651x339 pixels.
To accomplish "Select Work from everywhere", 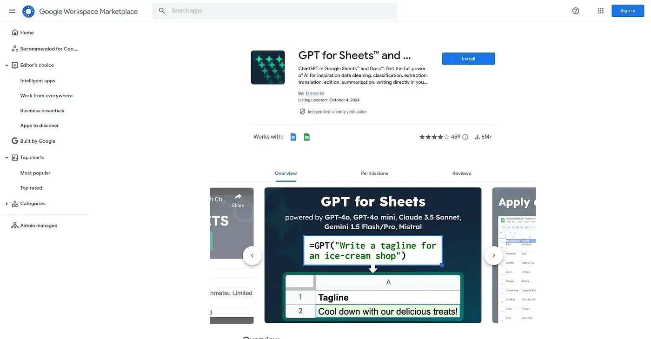I will [x=46, y=96].
